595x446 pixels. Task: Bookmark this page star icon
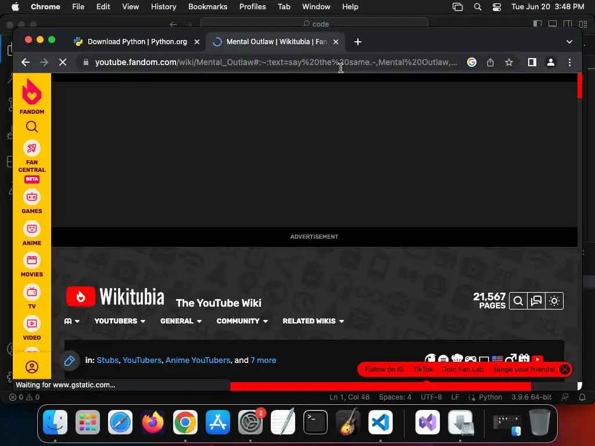pyautogui.click(x=509, y=62)
